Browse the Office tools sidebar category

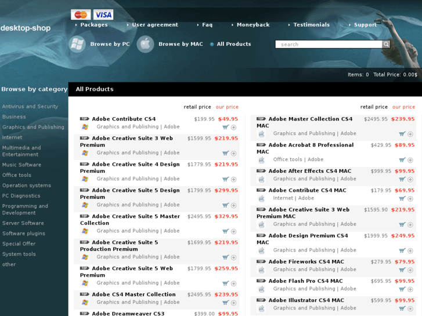coord(17,175)
